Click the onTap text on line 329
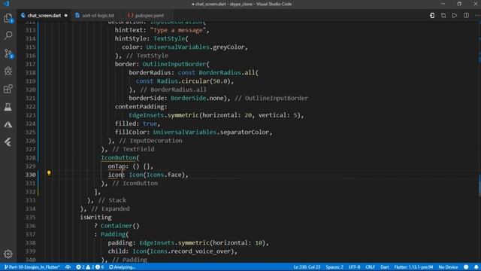This screenshot has width=481, height=271. click(116, 166)
